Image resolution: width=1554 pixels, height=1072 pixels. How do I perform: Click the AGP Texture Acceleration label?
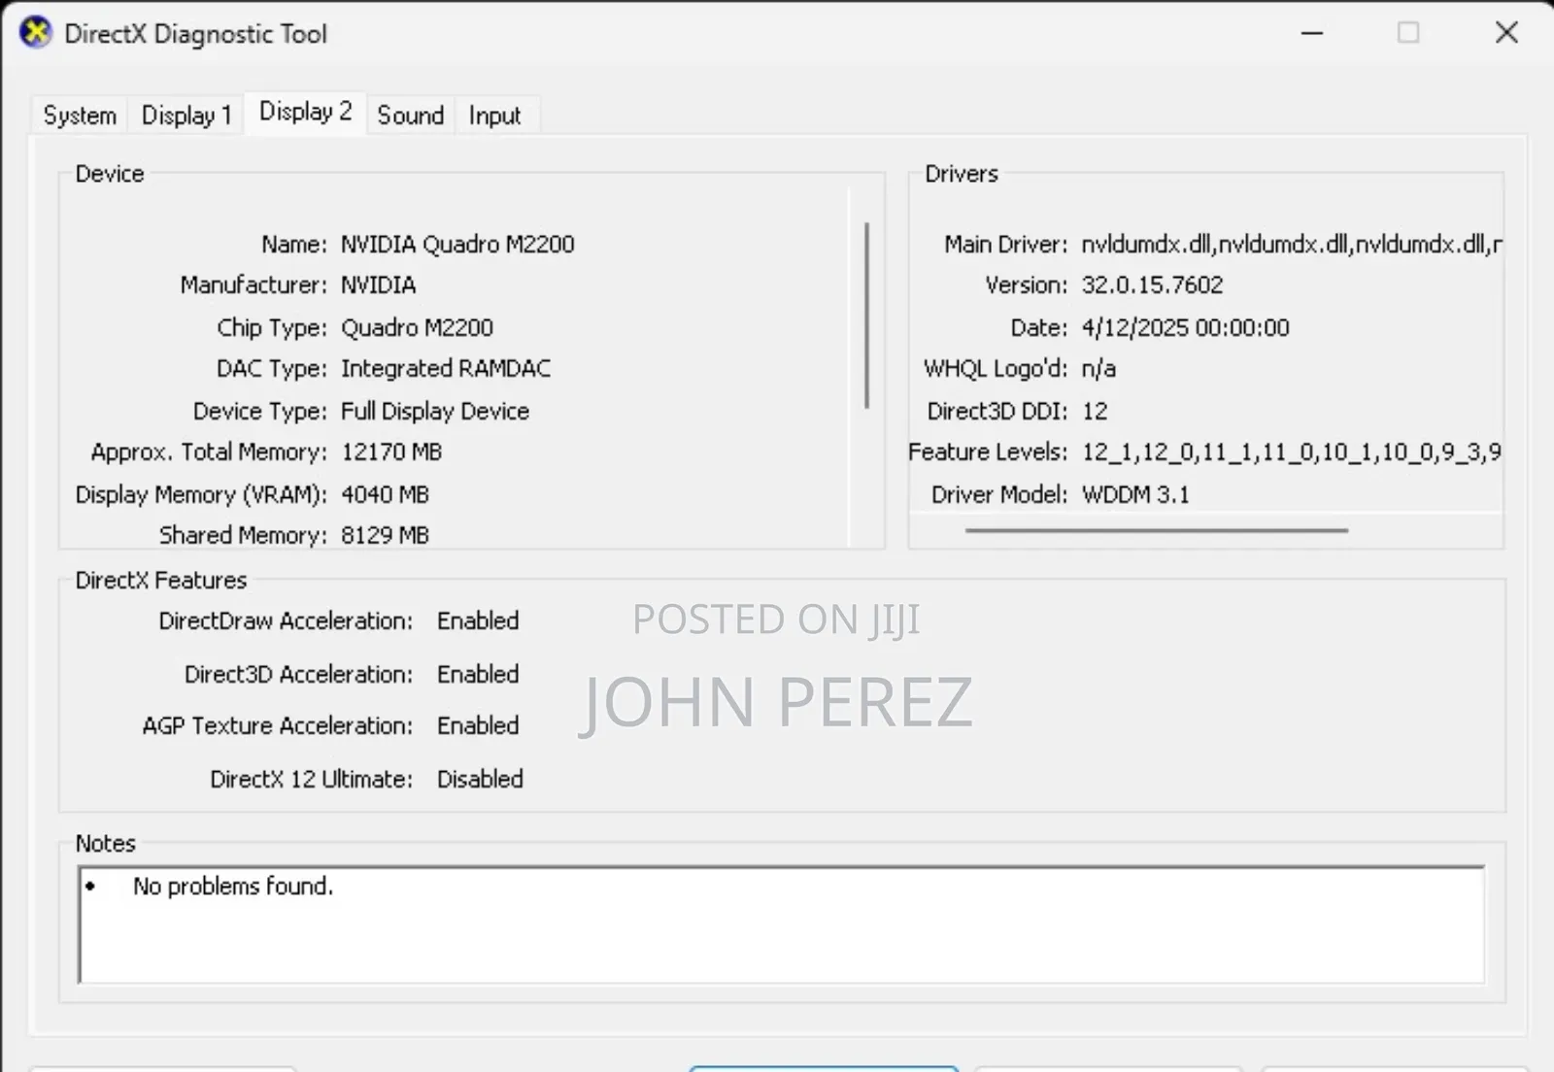tap(277, 726)
